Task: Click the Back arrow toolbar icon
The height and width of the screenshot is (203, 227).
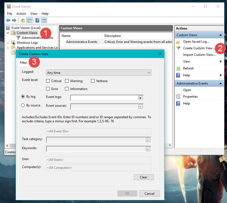Action: point(8,20)
